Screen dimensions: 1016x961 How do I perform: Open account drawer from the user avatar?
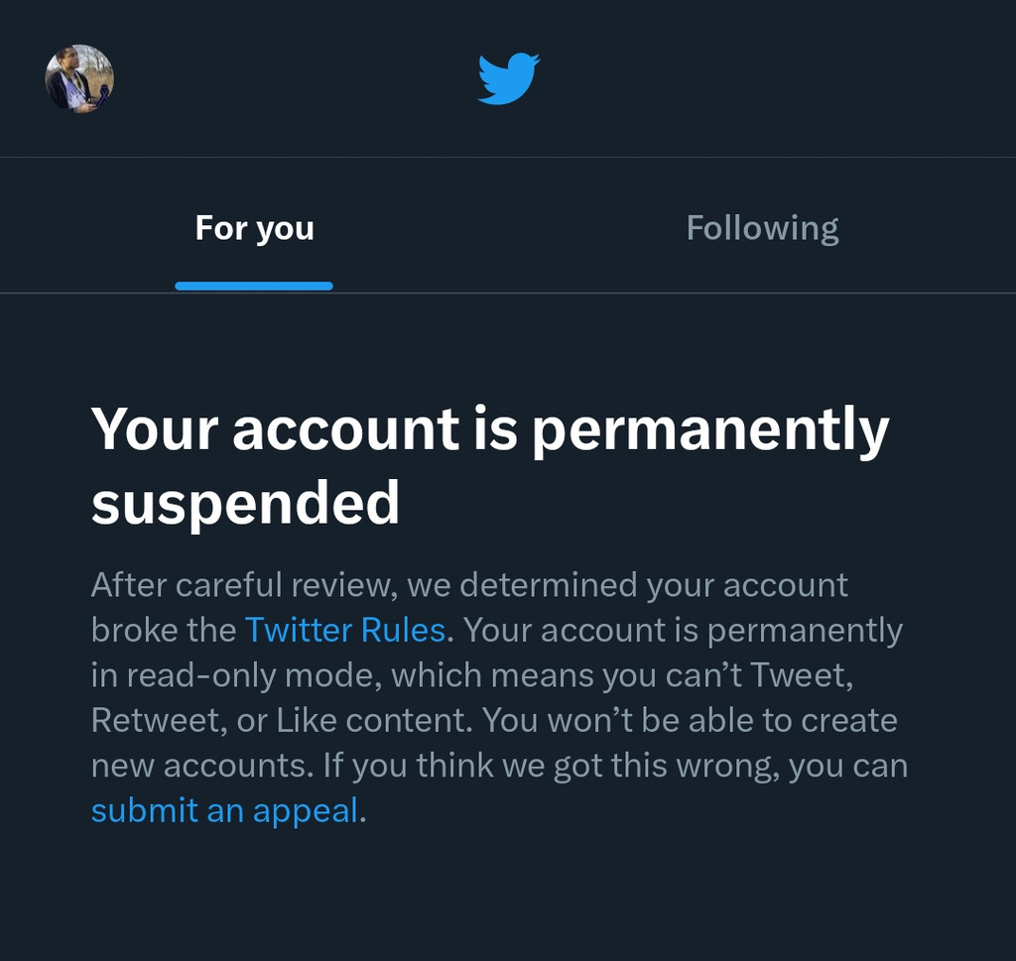click(79, 78)
